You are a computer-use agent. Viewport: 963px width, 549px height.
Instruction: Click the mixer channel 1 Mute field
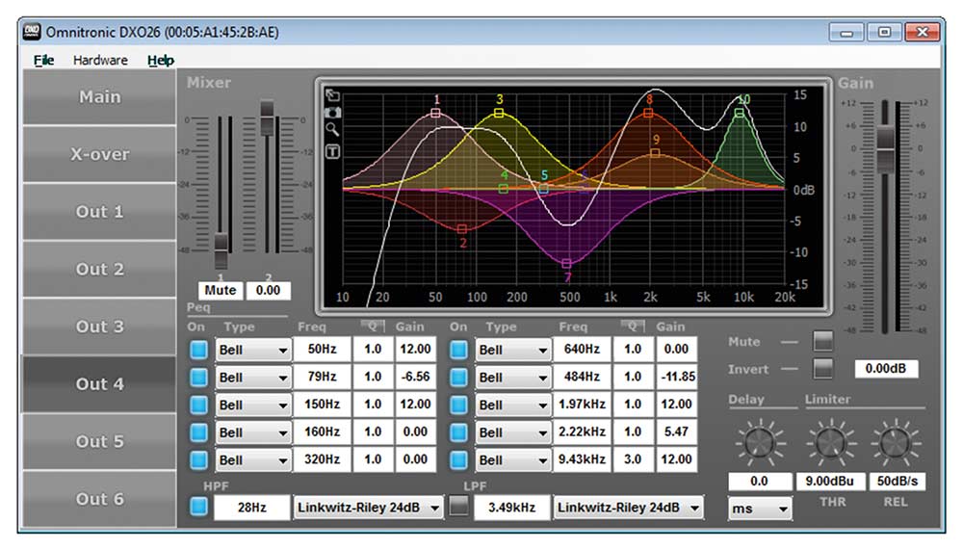coord(220,291)
